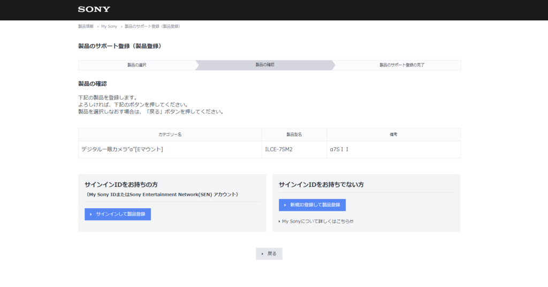The image size is (548, 287).
Task: Select the 製品の確認 step
Action: tap(264, 65)
